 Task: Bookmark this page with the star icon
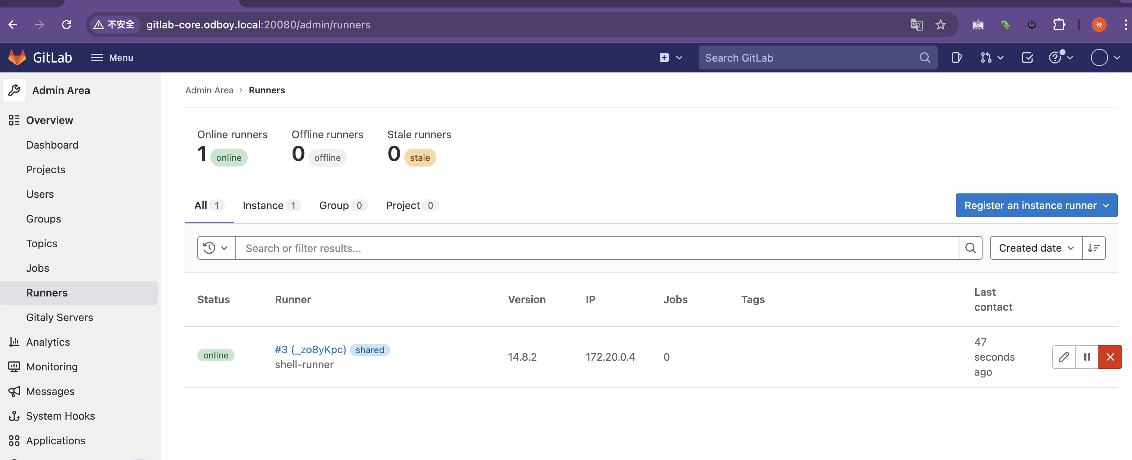pos(940,25)
